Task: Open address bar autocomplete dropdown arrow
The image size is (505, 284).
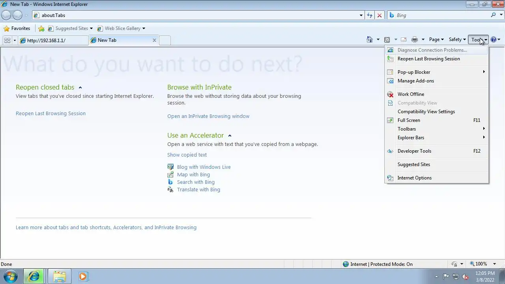Action: (x=361, y=15)
